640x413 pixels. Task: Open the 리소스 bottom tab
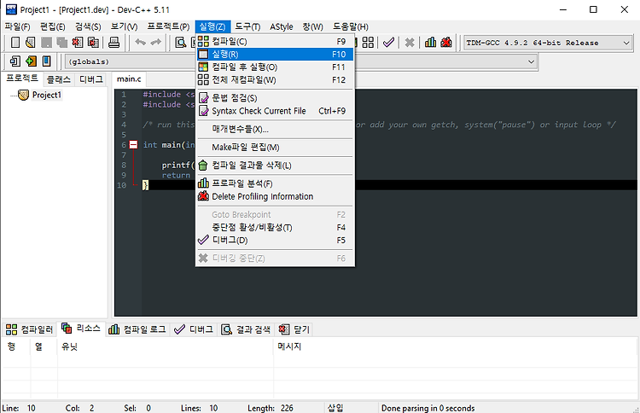[x=81, y=329]
